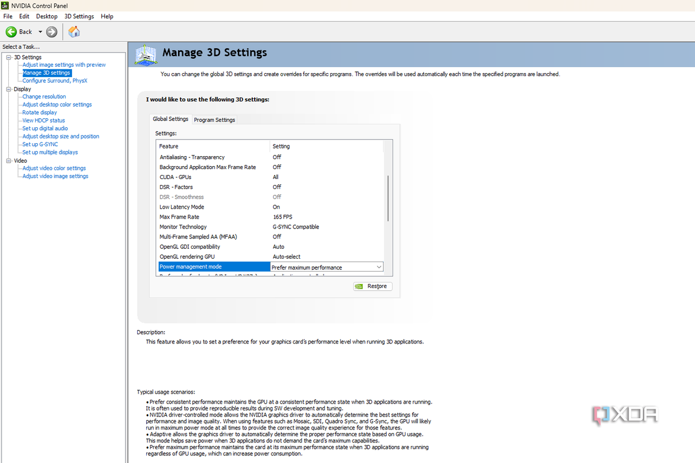695x463 pixels.
Task: Select the OpenGL GDI compatibility row
Action: 271,247
